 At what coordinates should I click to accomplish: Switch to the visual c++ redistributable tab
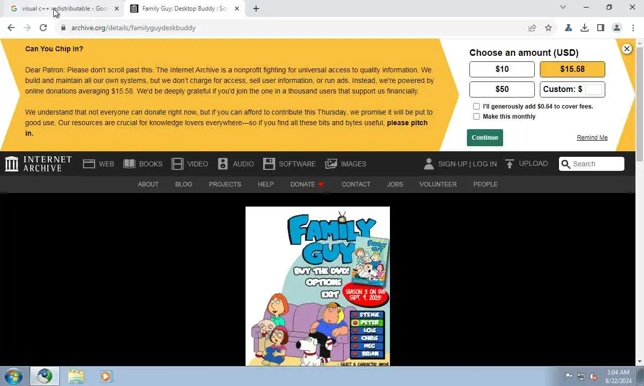coord(65,9)
